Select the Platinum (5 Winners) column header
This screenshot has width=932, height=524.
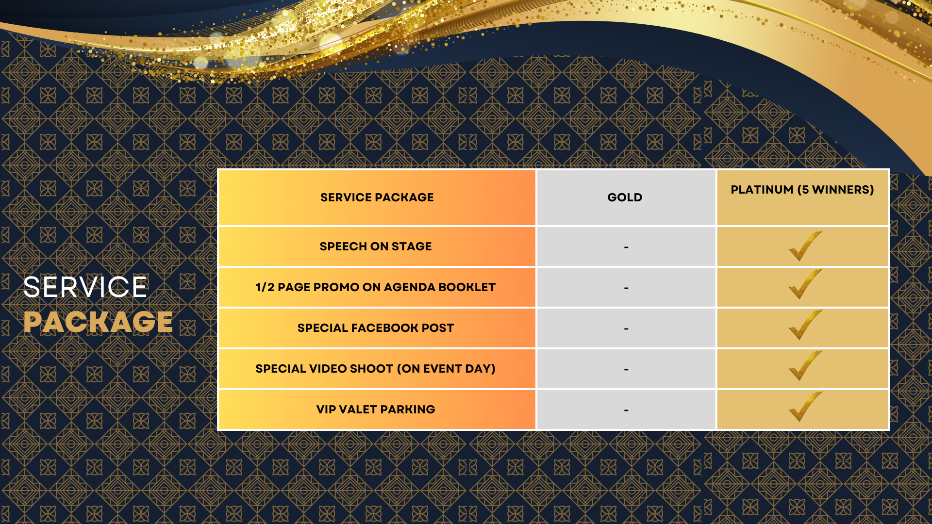803,197
